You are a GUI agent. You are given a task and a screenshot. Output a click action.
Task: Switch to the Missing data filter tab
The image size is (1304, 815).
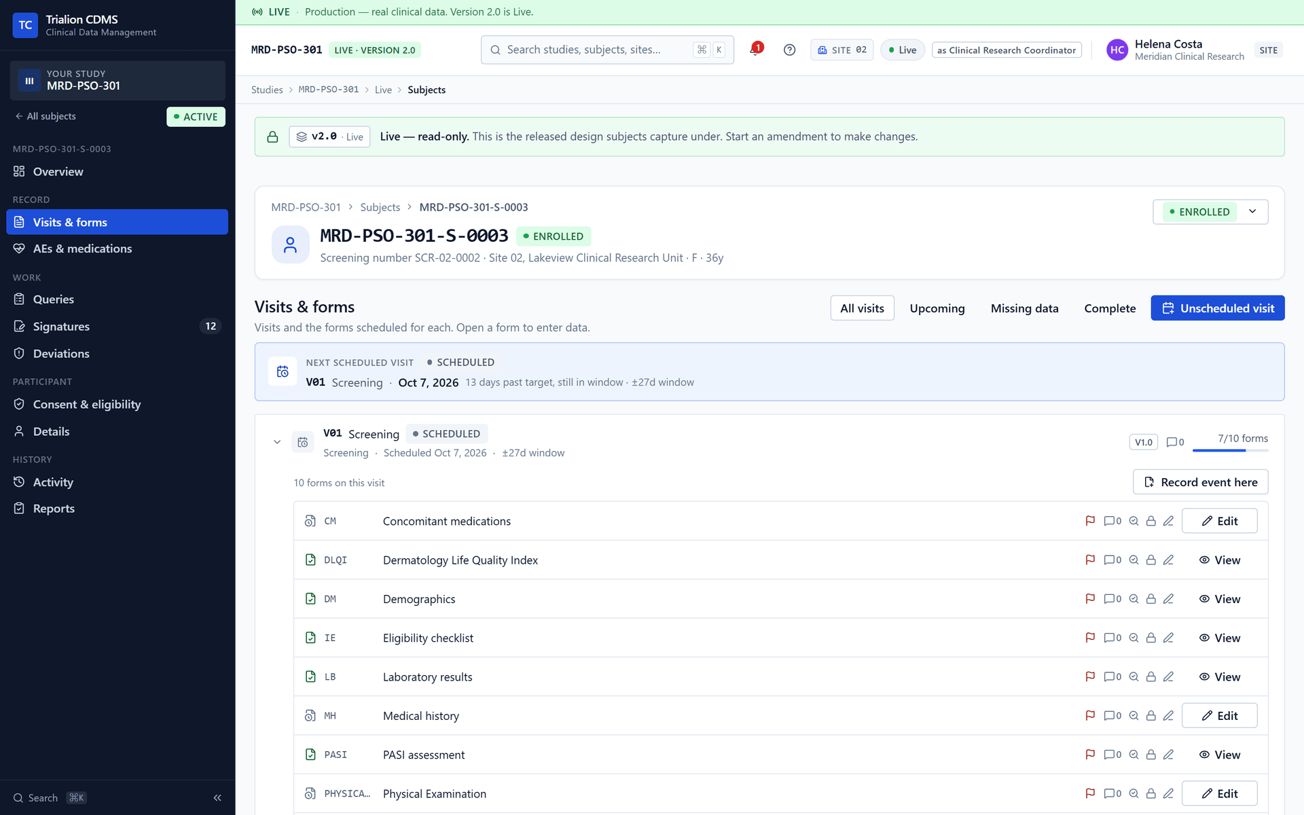(1024, 308)
